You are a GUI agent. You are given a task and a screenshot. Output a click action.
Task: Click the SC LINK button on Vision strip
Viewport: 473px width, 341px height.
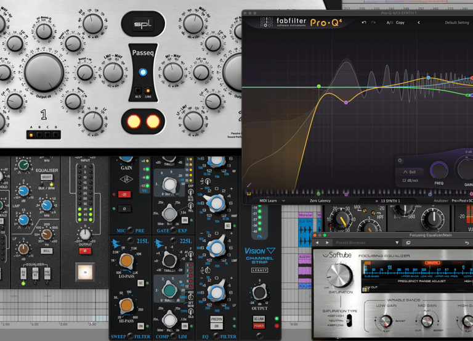(x=259, y=319)
